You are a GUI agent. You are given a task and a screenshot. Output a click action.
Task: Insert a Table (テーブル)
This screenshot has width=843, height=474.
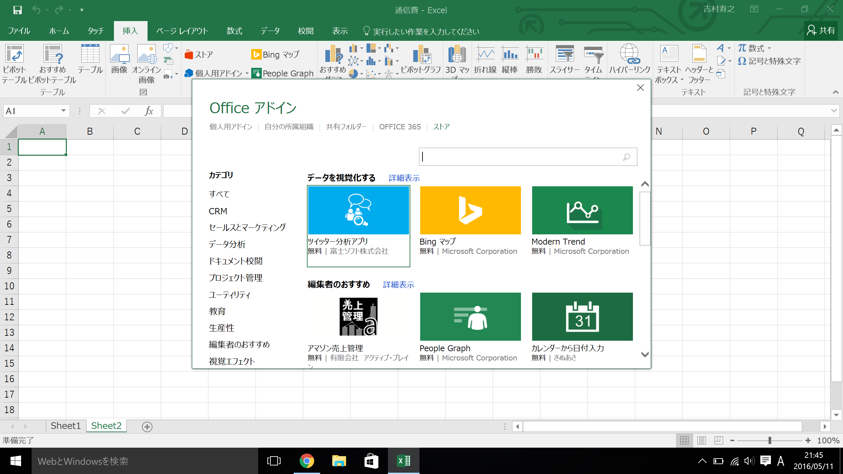[90, 59]
